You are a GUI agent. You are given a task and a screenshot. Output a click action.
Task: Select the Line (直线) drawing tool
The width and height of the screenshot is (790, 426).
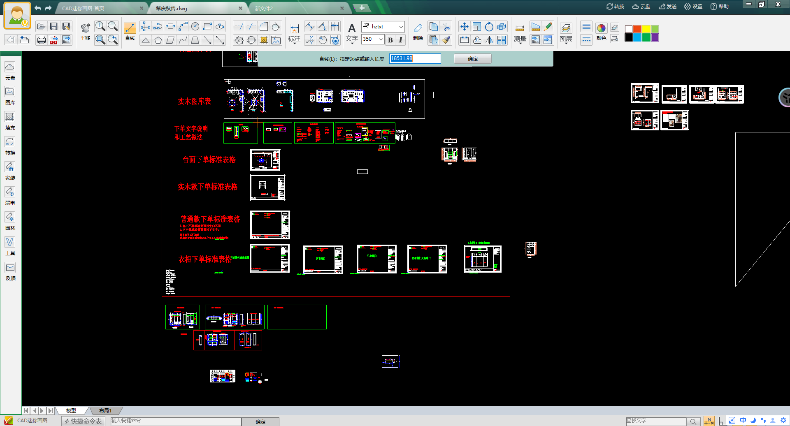coord(130,28)
